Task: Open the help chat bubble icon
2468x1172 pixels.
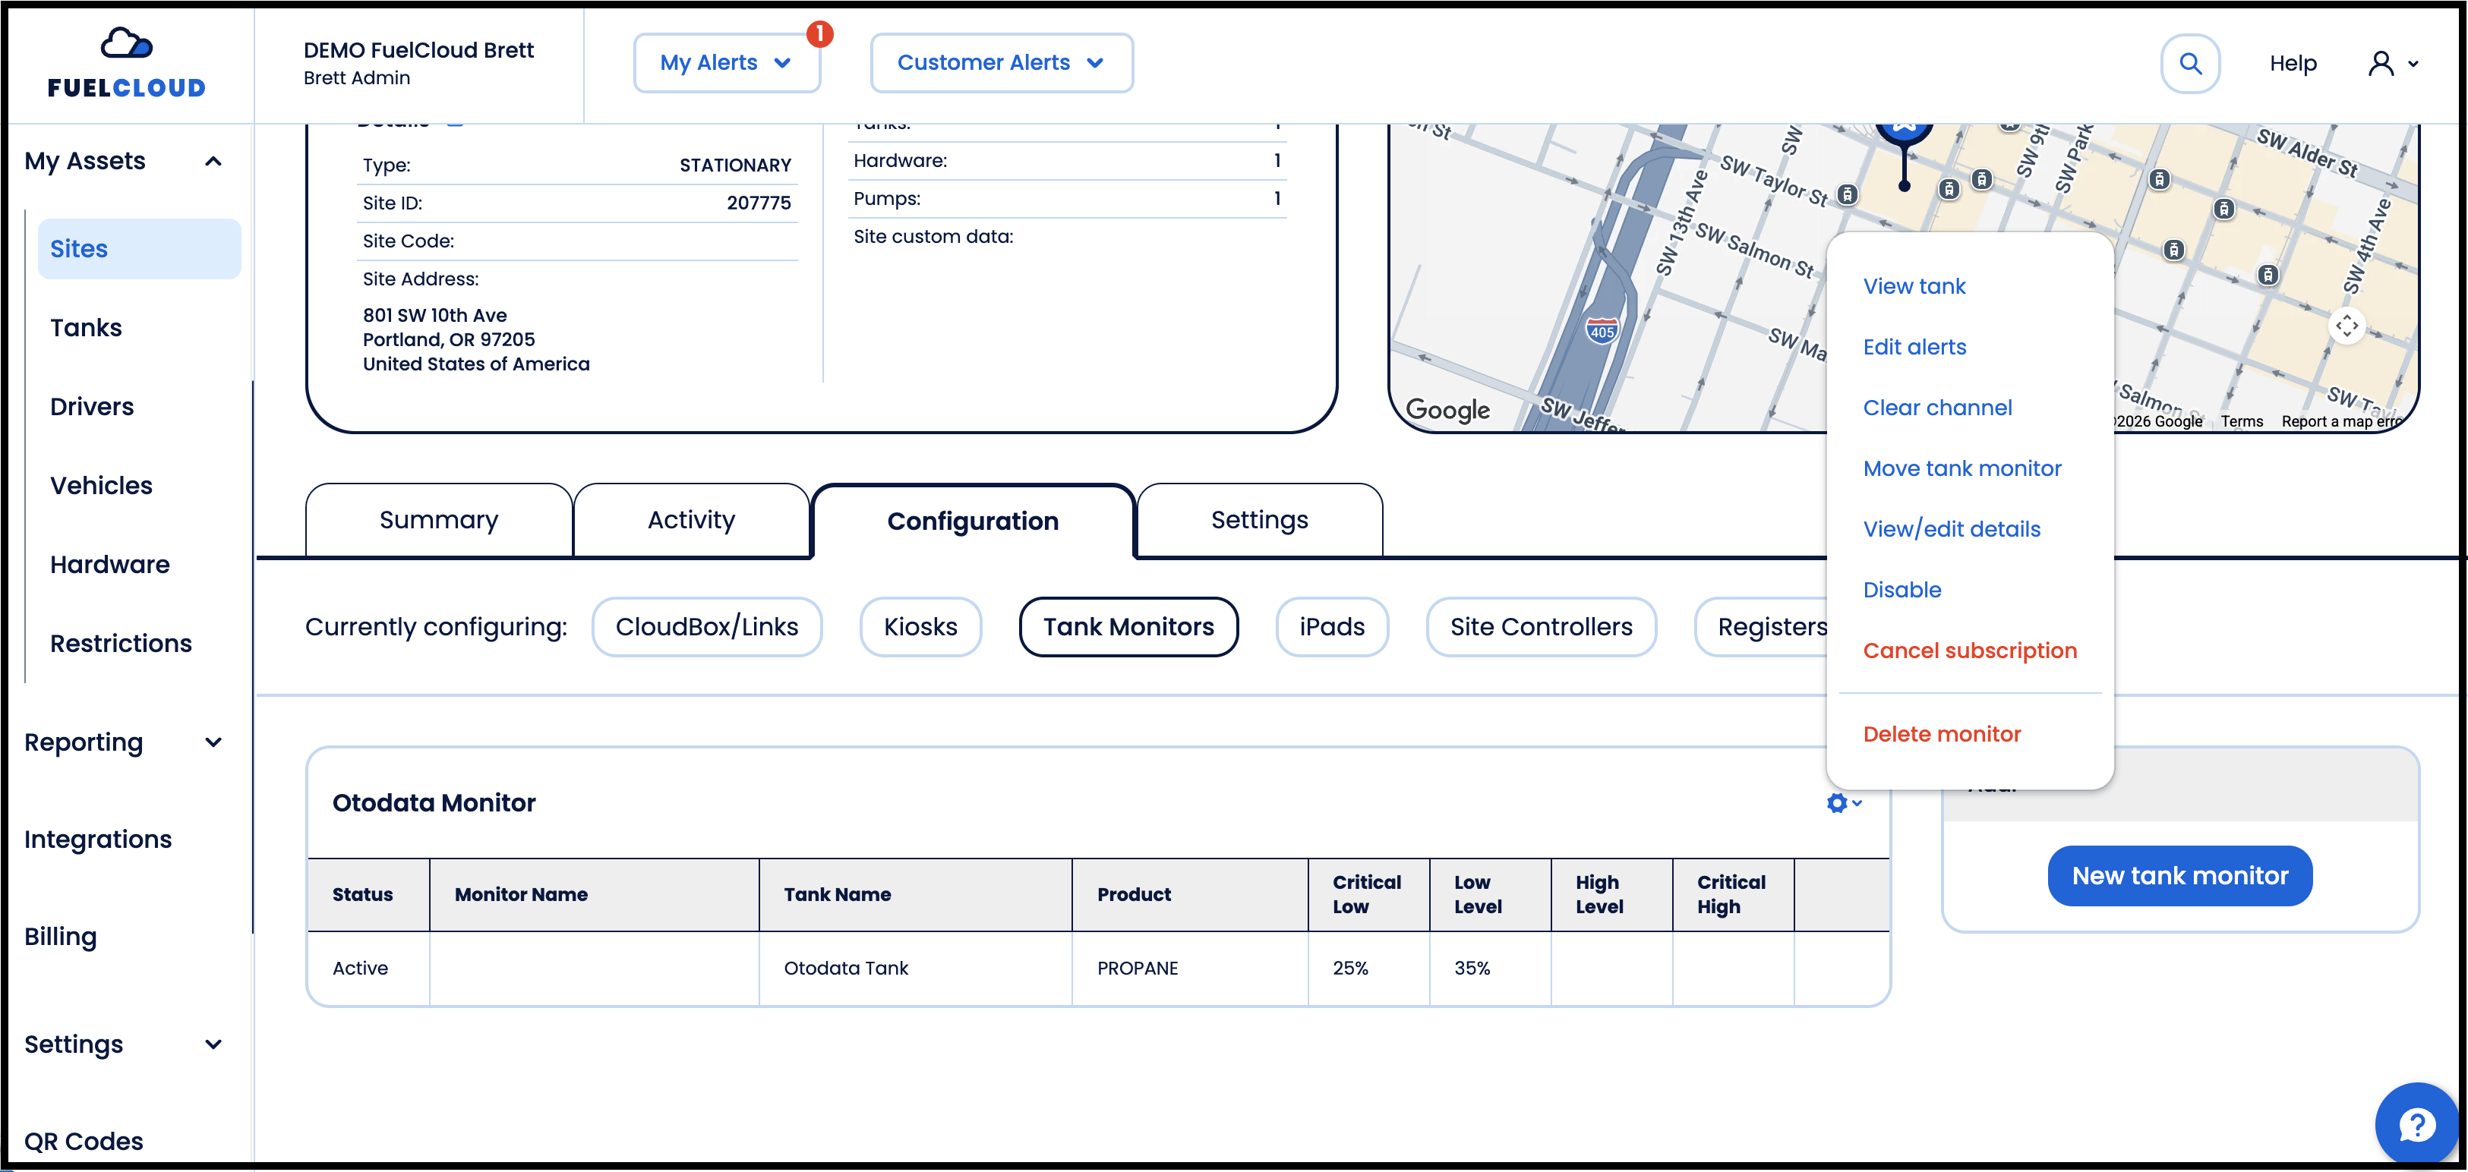Action: [2416, 1124]
